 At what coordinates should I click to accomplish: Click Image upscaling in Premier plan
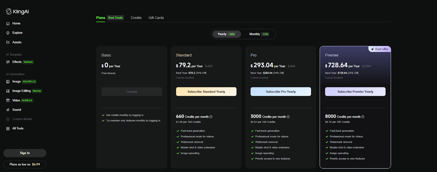click(339, 153)
